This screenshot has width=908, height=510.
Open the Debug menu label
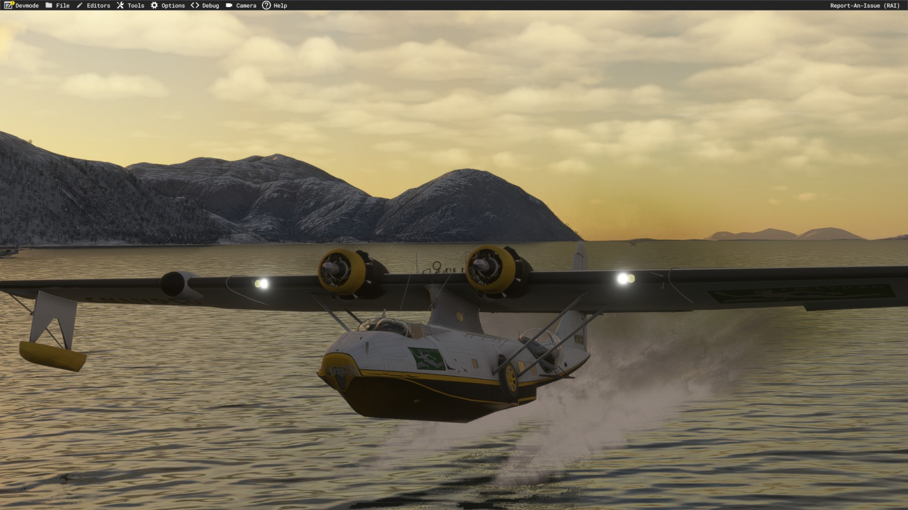211,5
